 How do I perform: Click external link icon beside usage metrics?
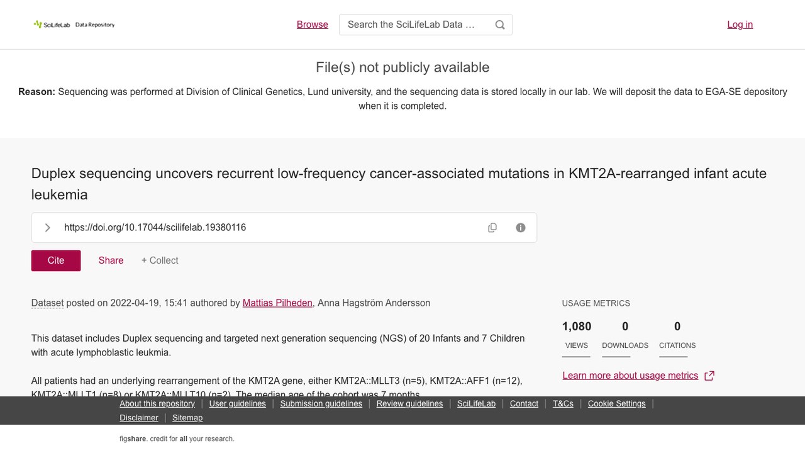[x=709, y=376]
